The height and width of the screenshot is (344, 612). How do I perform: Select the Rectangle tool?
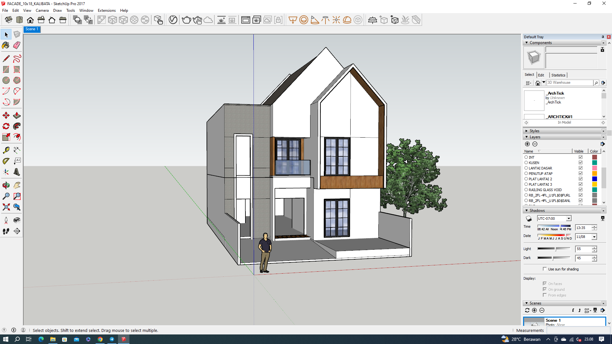click(x=6, y=69)
